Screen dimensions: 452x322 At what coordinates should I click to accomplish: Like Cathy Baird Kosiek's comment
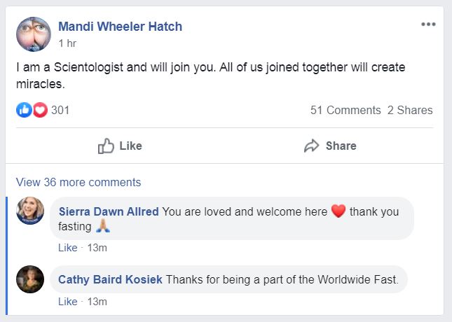click(x=68, y=302)
